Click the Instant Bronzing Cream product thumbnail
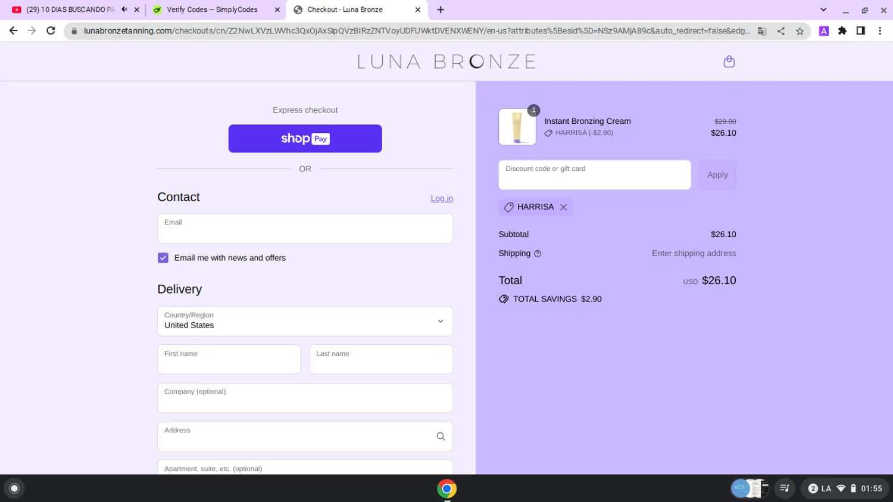Screen dimensions: 893x502 [x=517, y=127]
